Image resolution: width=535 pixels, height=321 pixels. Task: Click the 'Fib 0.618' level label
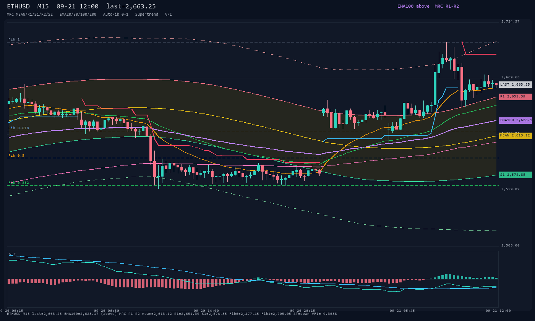[19, 128]
